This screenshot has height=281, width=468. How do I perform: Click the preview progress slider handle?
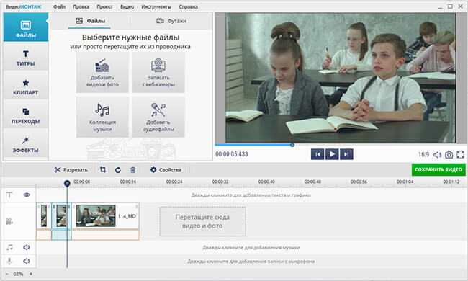click(x=292, y=145)
